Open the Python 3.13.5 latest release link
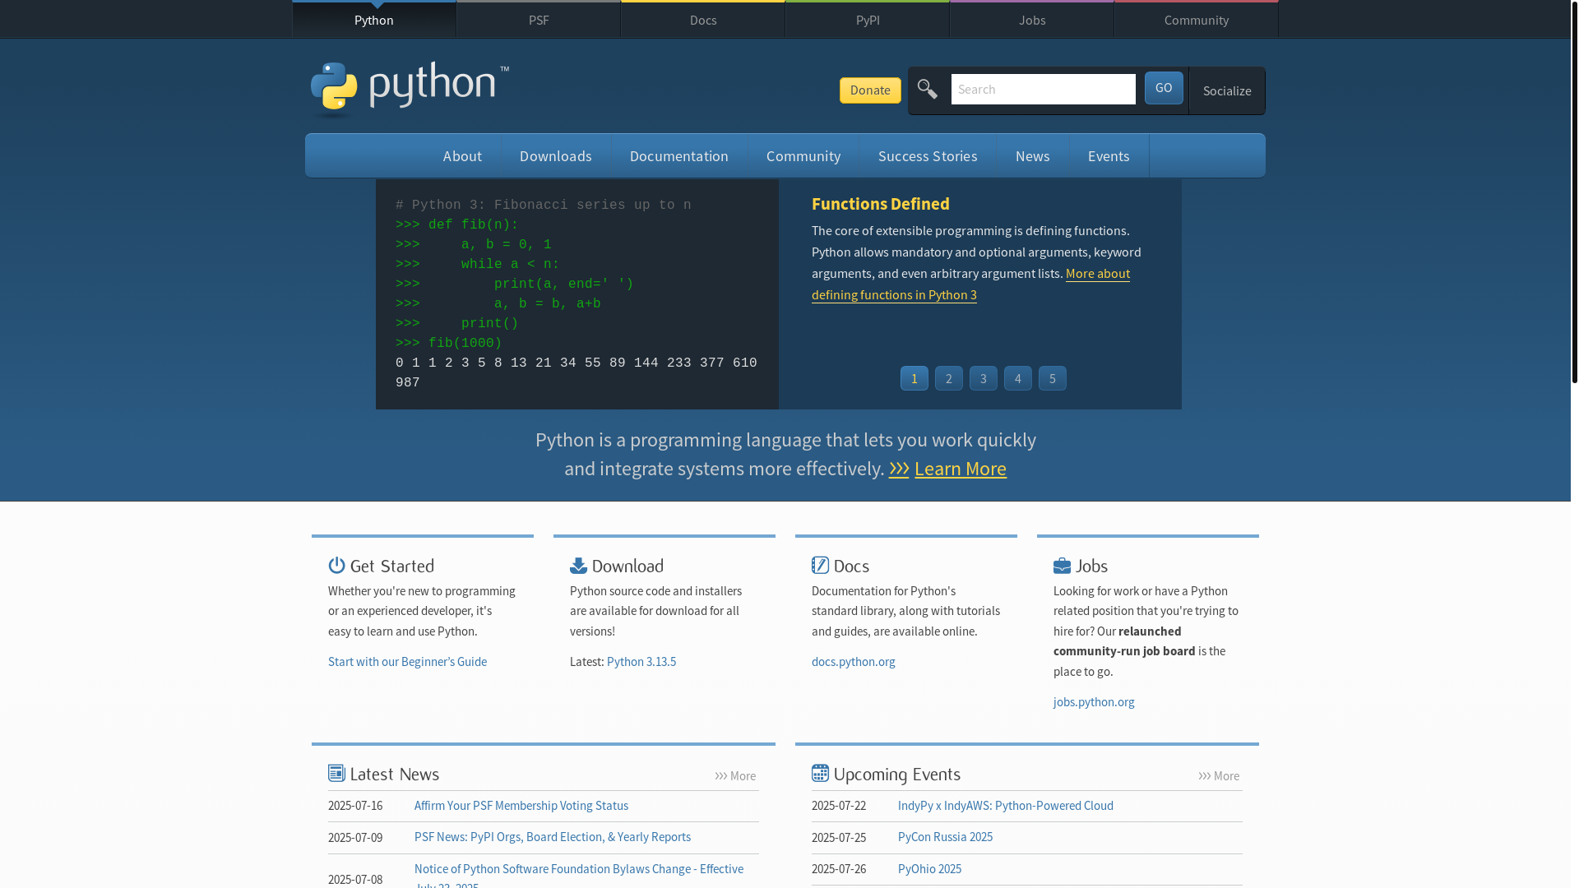This screenshot has height=888, width=1579. (641, 662)
